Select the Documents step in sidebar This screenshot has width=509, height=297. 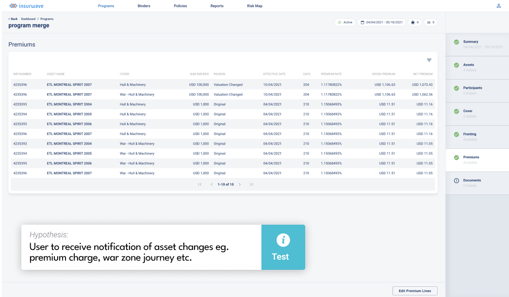point(472,181)
